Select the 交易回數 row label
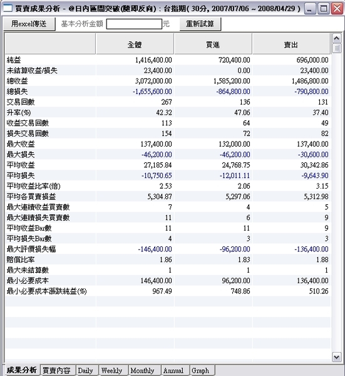 point(21,102)
